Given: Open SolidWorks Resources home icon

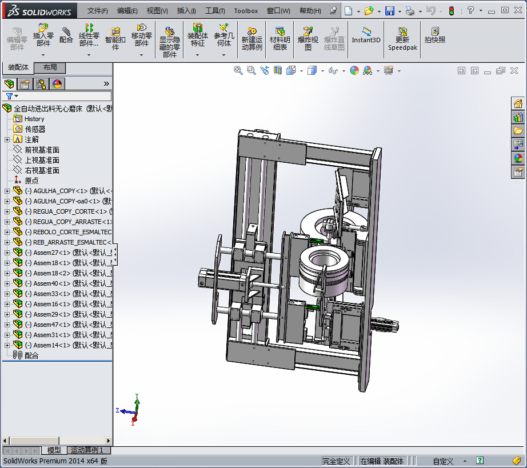Looking at the screenshot, I should tap(518, 103).
